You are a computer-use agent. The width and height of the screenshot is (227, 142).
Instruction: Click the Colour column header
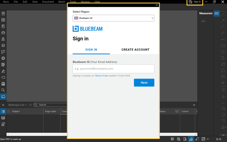(x=185, y=111)
